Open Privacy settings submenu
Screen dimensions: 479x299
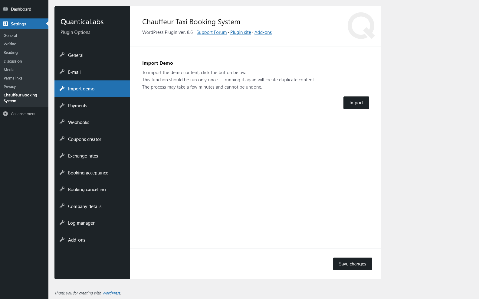click(x=10, y=86)
